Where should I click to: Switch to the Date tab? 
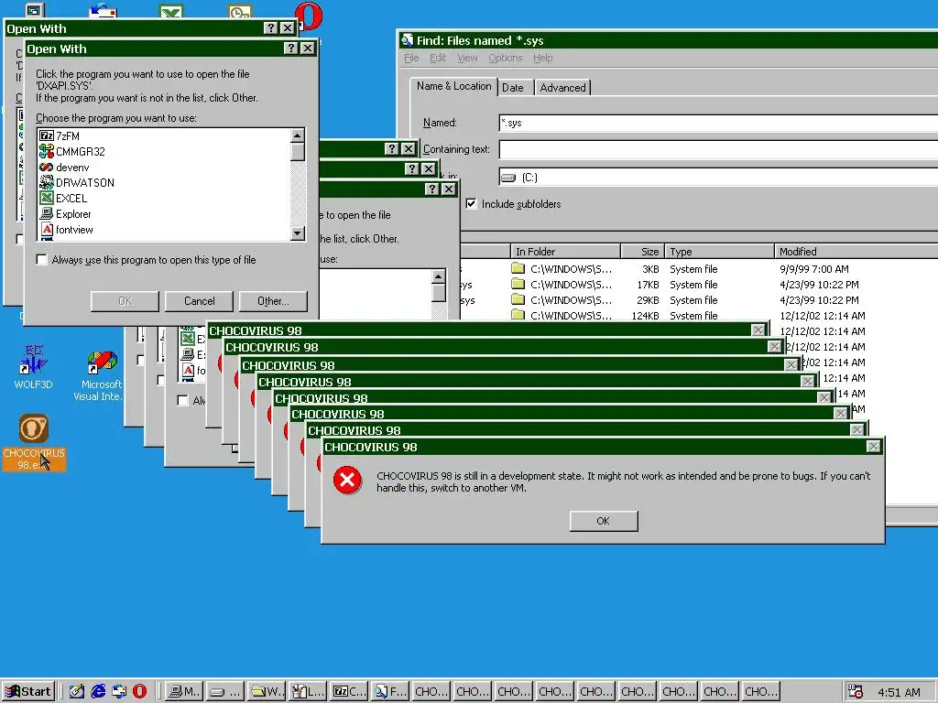tap(513, 87)
